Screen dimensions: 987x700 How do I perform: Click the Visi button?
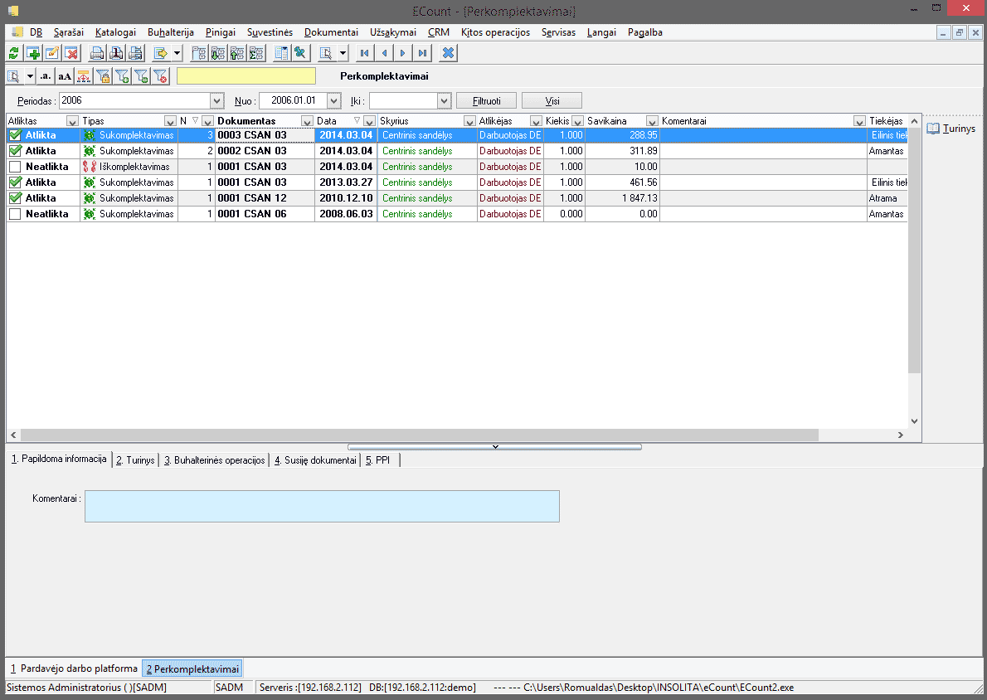[x=552, y=100]
